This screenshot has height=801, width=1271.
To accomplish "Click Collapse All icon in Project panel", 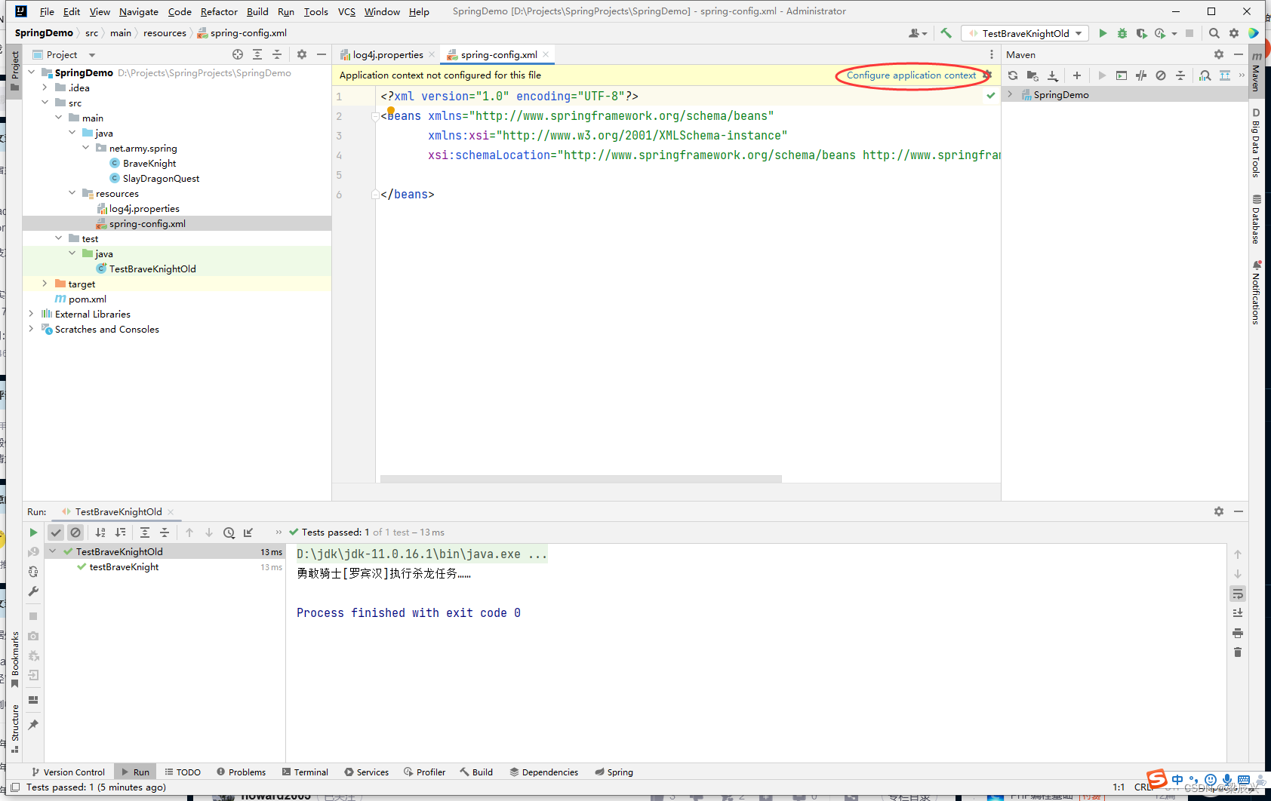I will click(x=277, y=54).
